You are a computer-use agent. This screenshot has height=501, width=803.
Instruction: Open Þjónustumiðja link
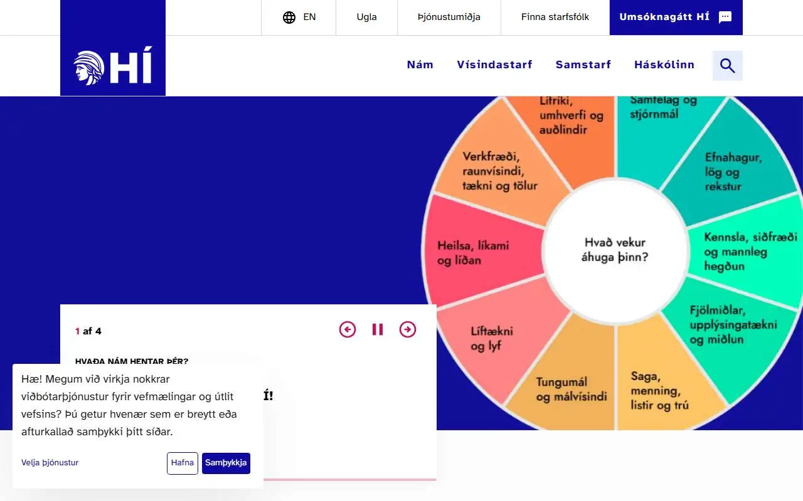pos(449,18)
